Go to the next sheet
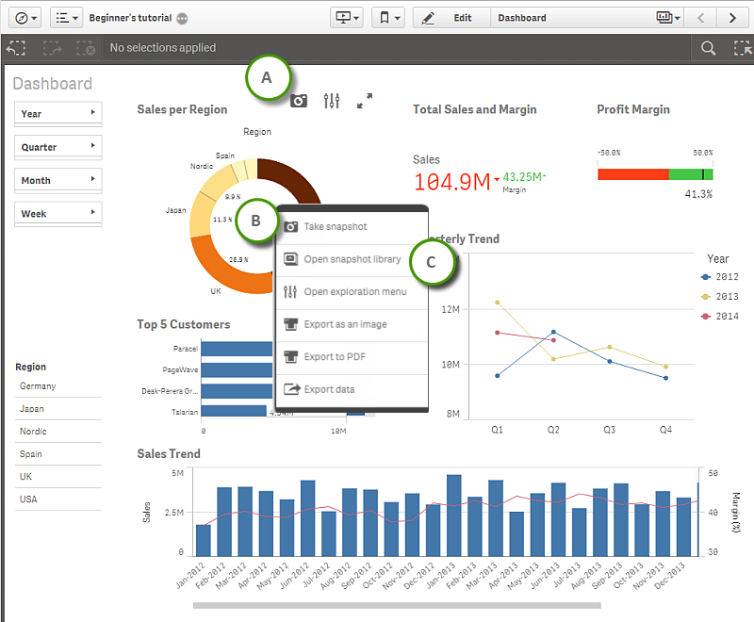Image resolution: width=754 pixels, height=622 pixels. [x=732, y=18]
